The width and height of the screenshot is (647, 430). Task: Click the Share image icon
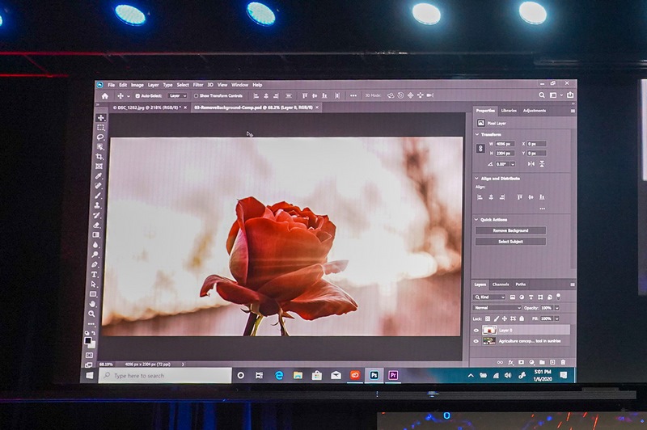[570, 95]
